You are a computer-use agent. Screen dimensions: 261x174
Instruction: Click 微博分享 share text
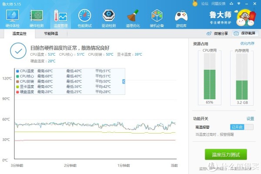221,33
